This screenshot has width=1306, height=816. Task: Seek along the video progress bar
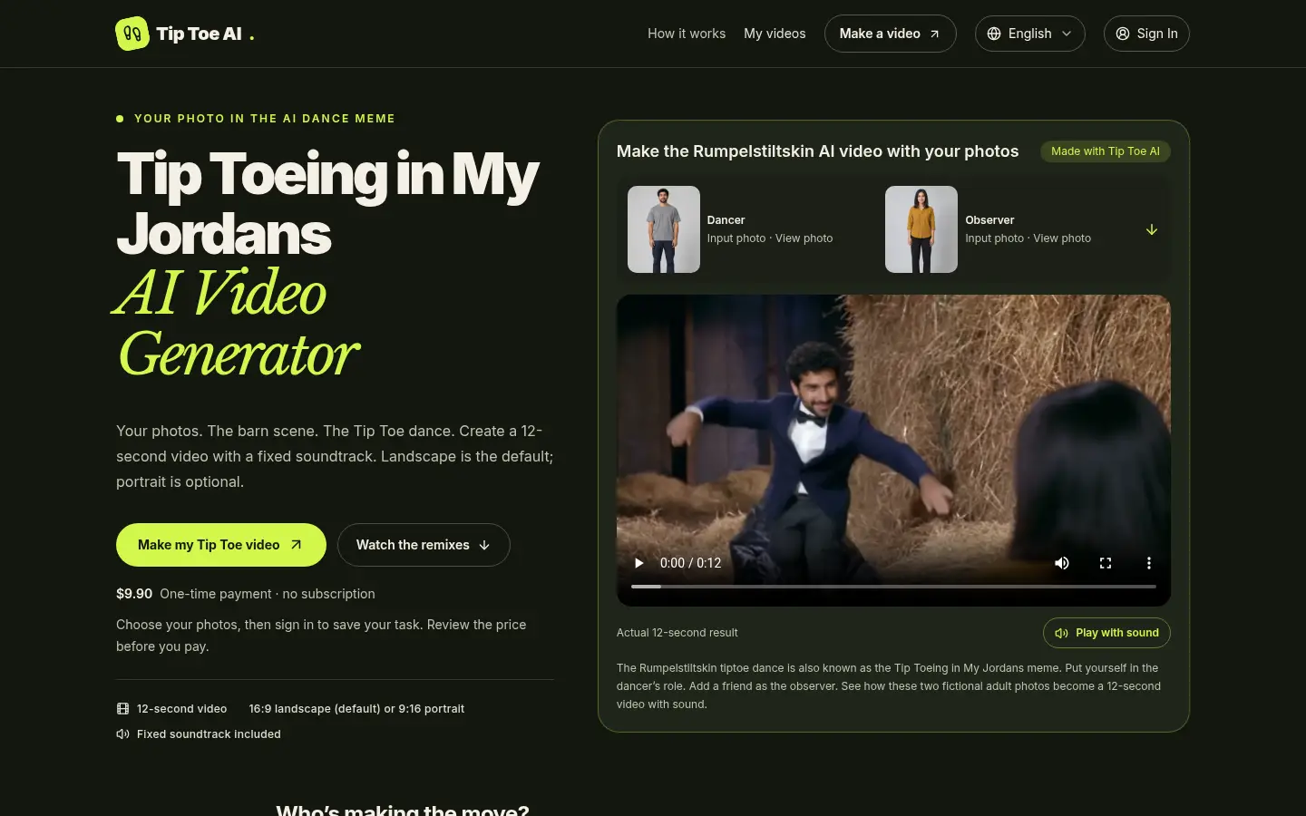[x=893, y=587]
